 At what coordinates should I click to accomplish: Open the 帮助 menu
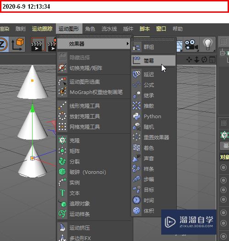(178, 29)
